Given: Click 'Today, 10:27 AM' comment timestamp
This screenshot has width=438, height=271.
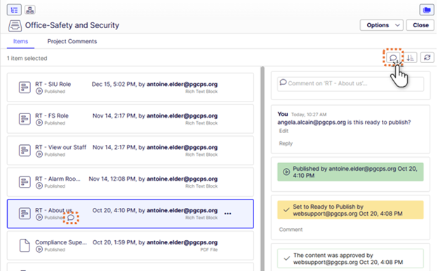Looking at the screenshot, I should [309, 114].
